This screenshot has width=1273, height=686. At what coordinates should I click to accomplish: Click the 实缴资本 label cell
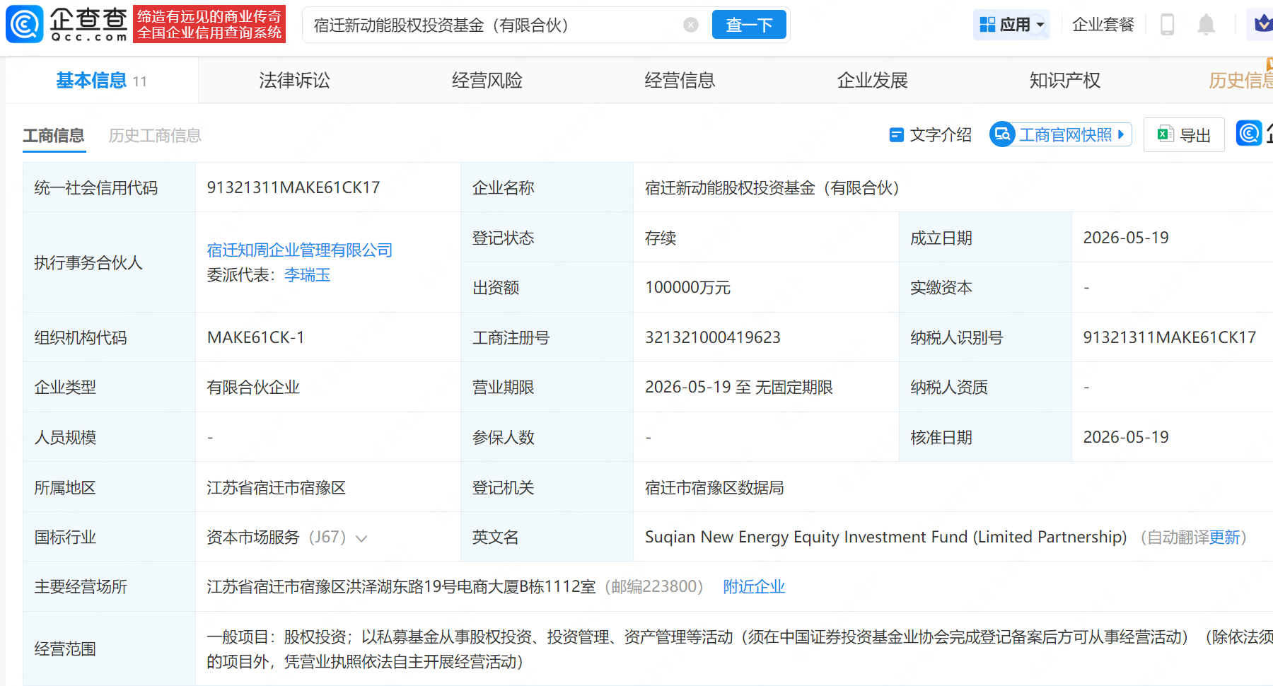click(985, 287)
